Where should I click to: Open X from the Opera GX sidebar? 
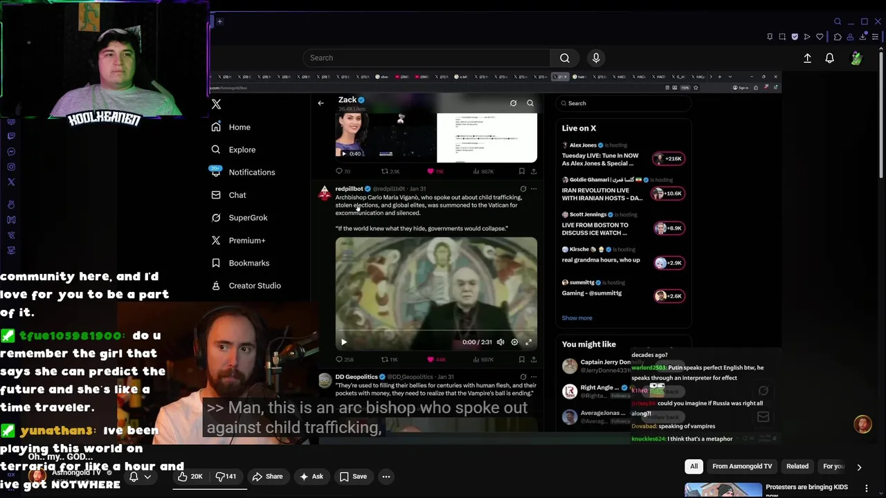pyautogui.click(x=11, y=182)
